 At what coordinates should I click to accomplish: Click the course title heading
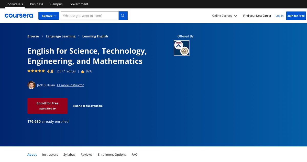click(x=87, y=56)
